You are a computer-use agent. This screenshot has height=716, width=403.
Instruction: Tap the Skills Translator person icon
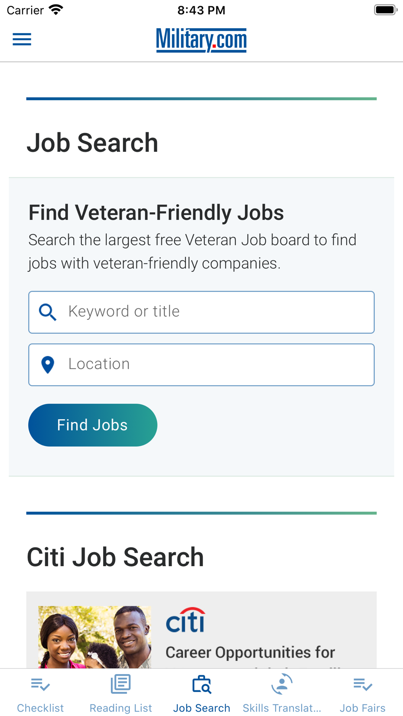coord(282,684)
